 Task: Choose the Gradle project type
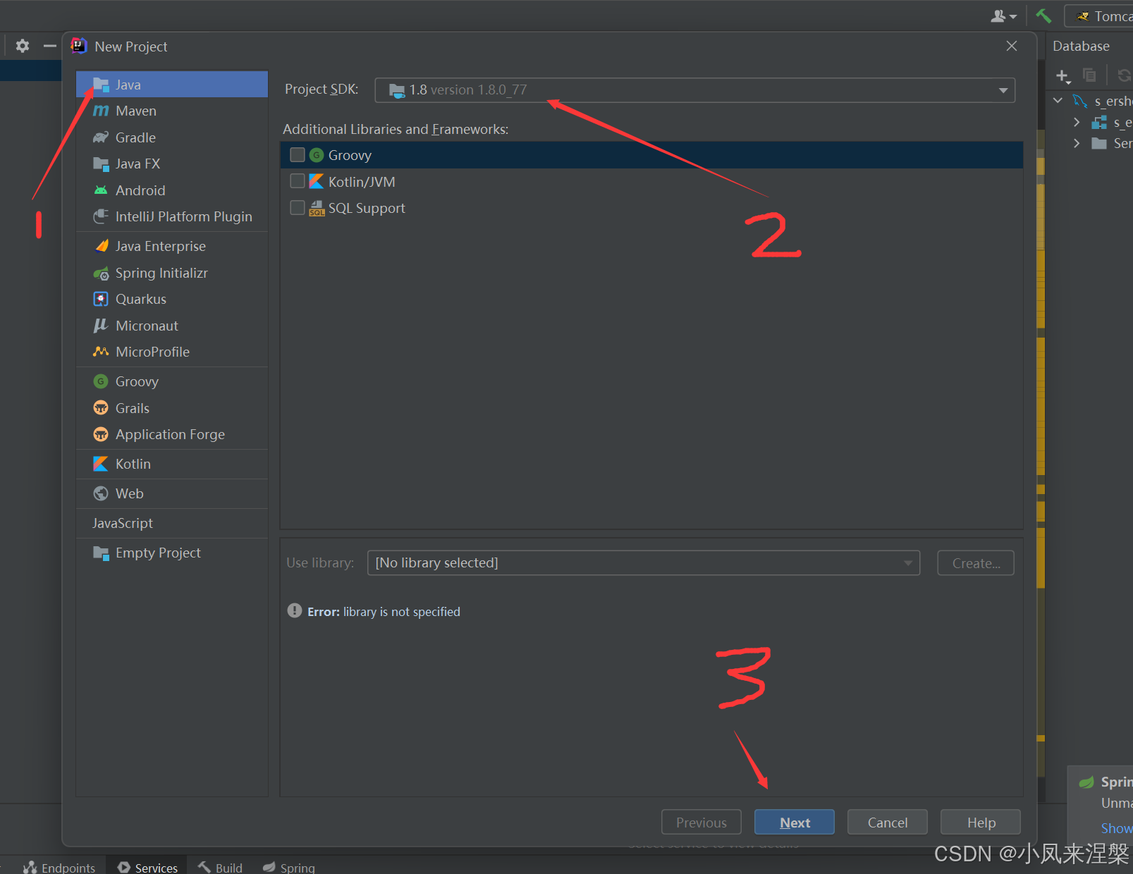[x=171, y=137]
